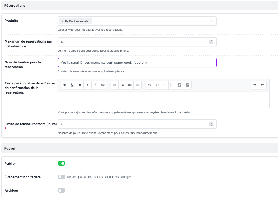Apply H3 heading style

tap(130, 85)
